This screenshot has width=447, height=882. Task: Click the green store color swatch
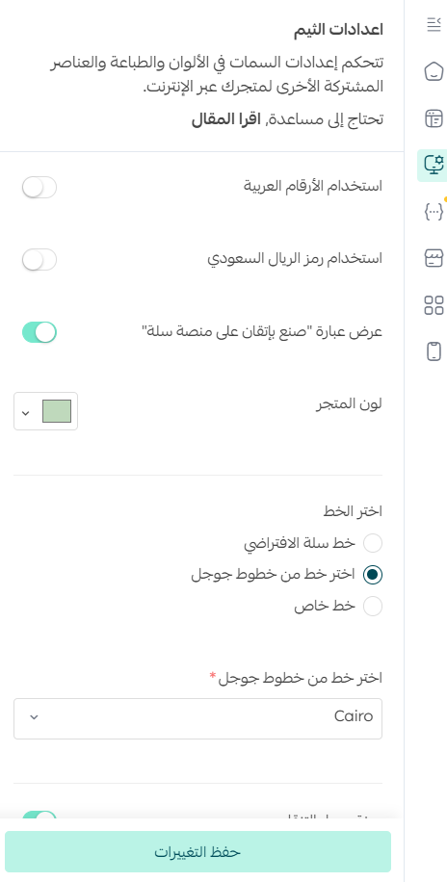57,411
